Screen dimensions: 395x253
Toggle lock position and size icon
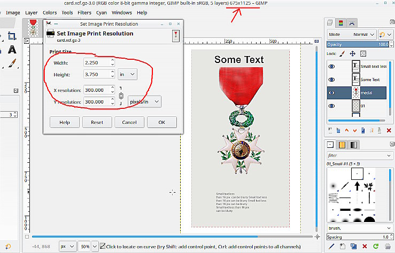pos(352,53)
